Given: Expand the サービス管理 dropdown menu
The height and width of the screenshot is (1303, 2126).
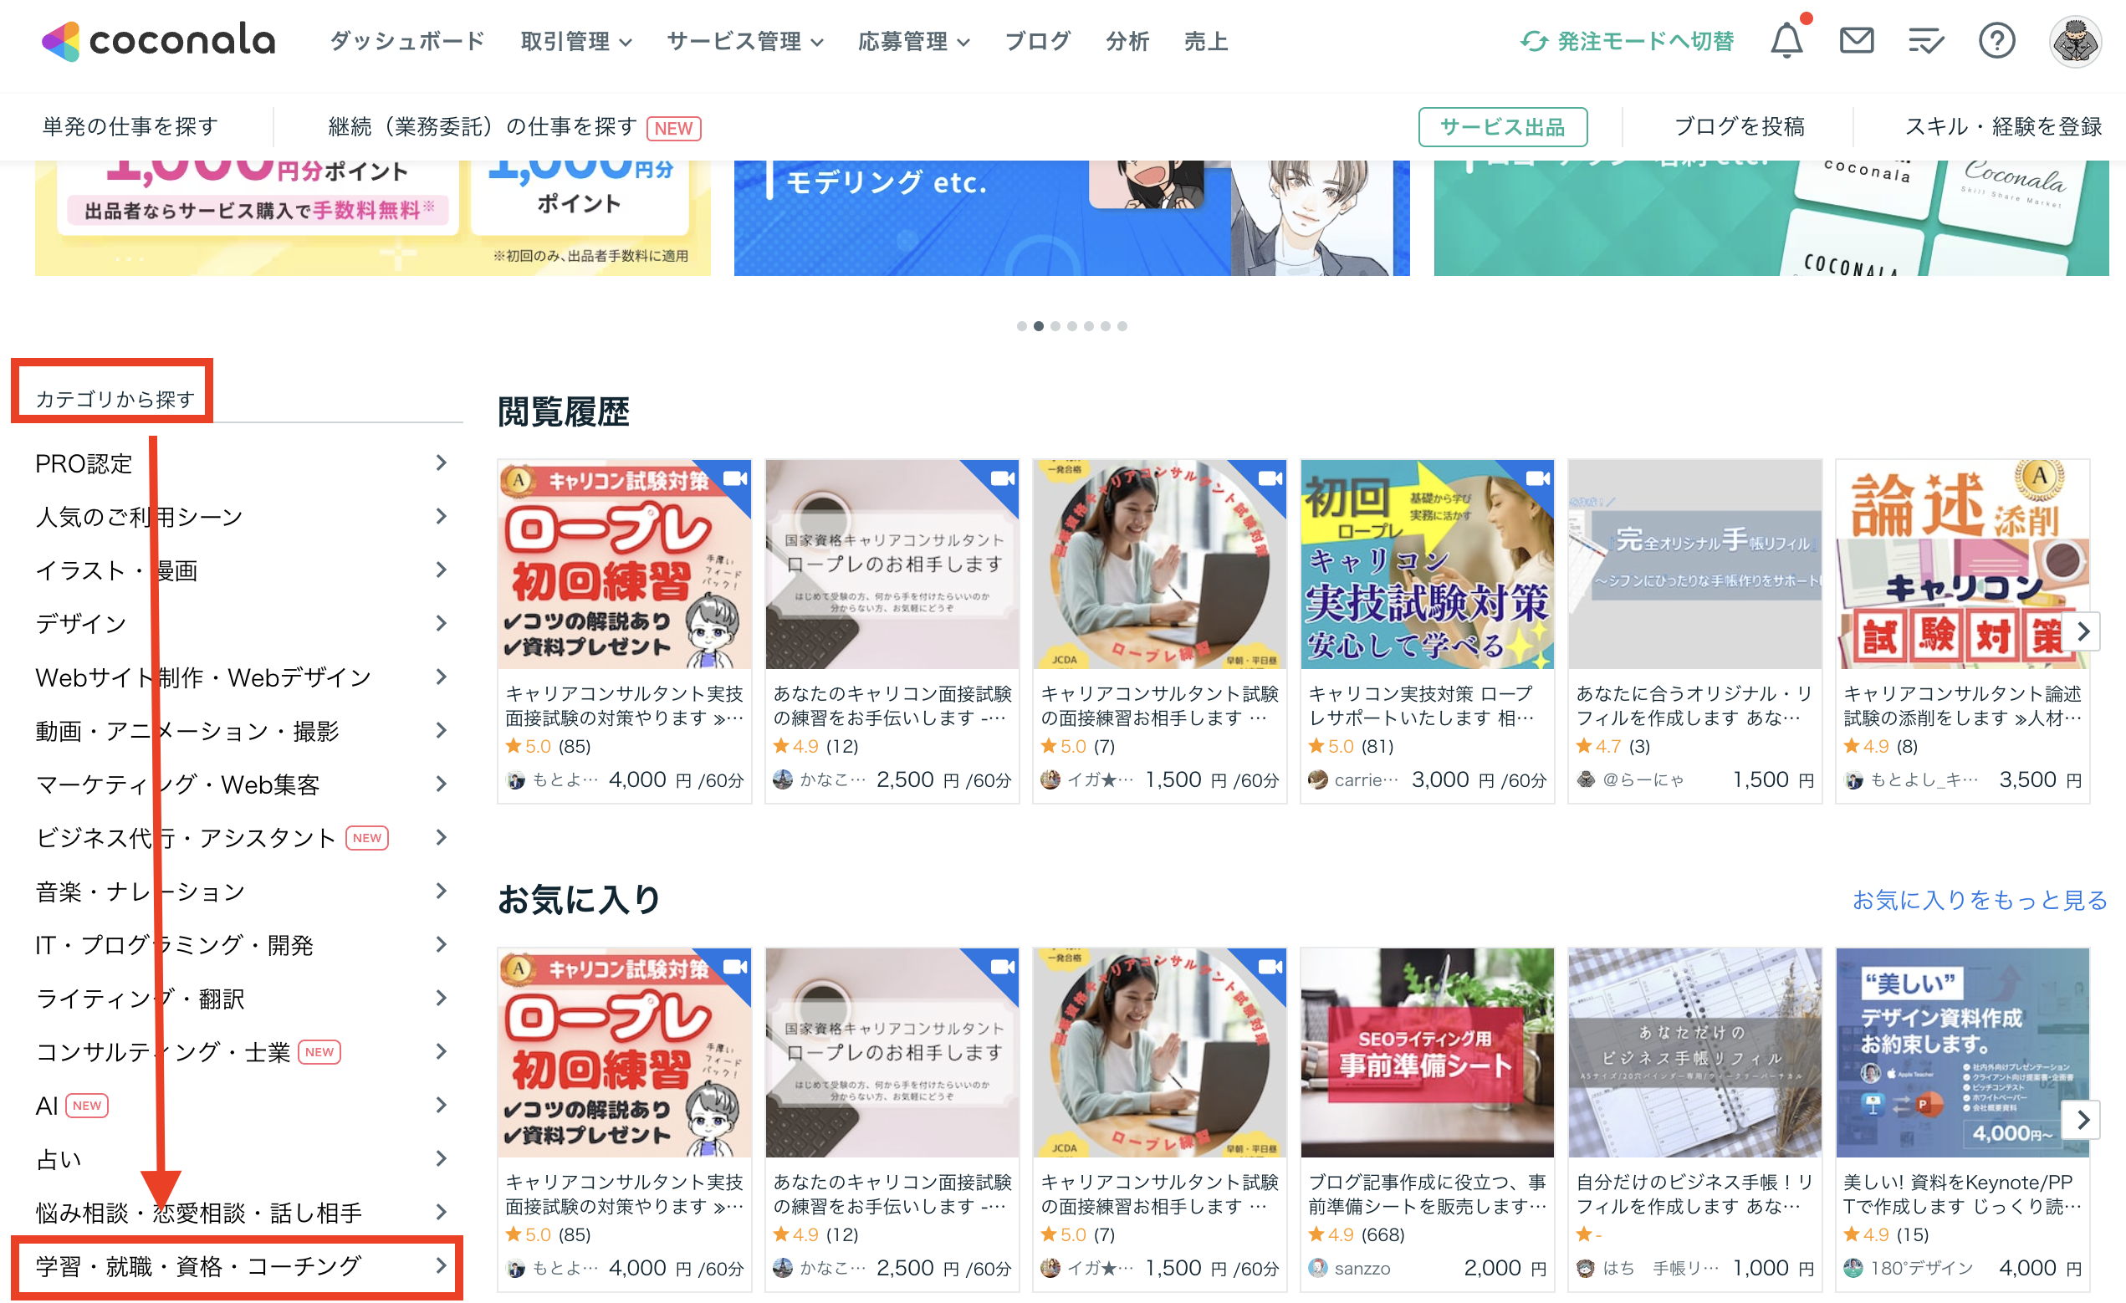Looking at the screenshot, I should pyautogui.click(x=744, y=40).
